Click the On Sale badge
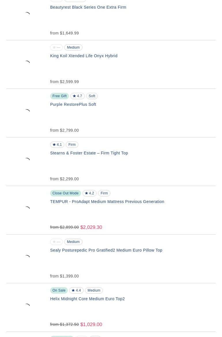The image size is (222, 337). click(x=59, y=290)
